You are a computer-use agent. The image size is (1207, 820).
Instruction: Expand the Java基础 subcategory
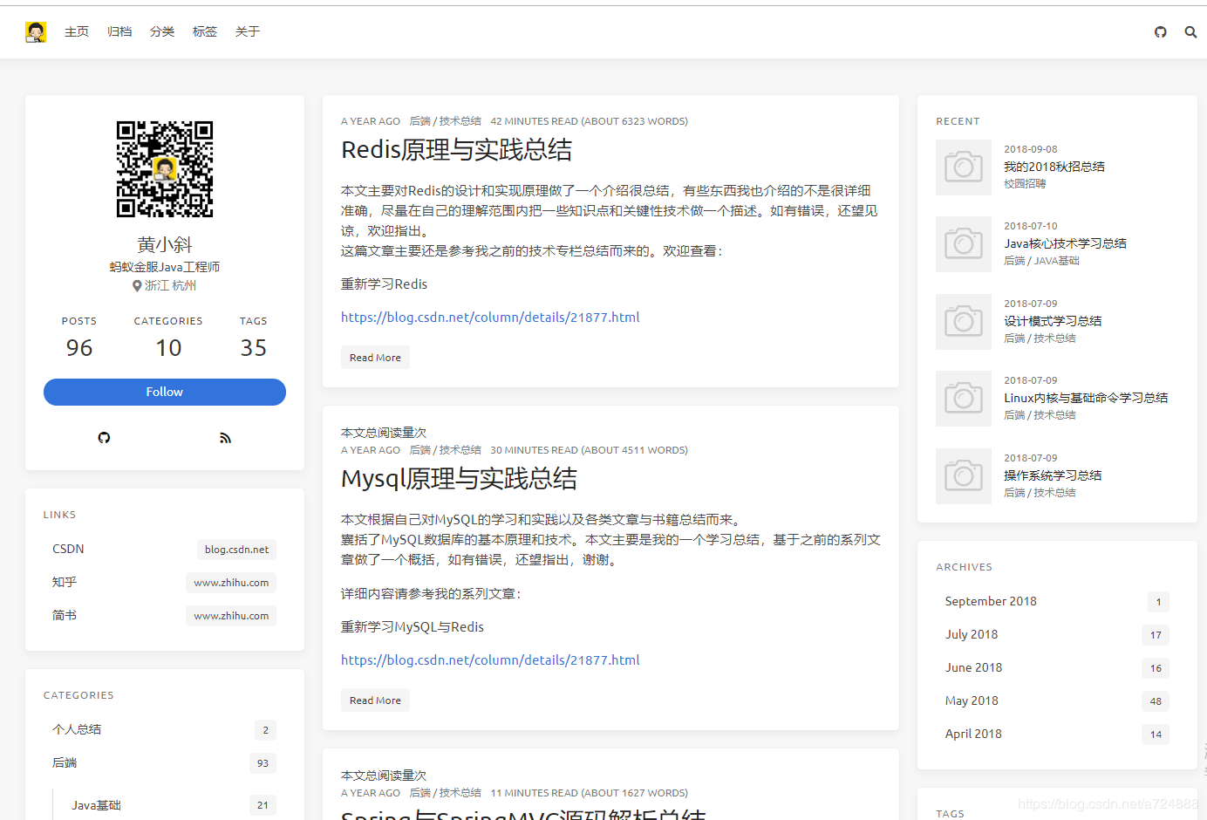pos(96,804)
